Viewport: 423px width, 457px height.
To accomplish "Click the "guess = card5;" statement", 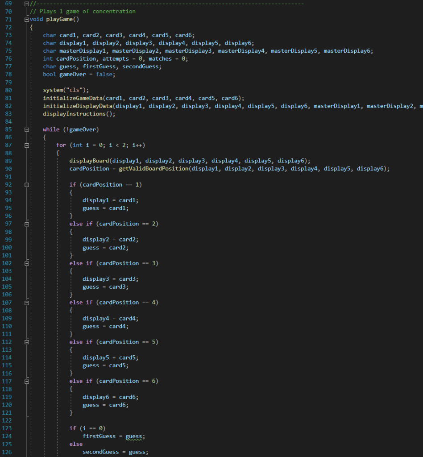I will 105,366.
